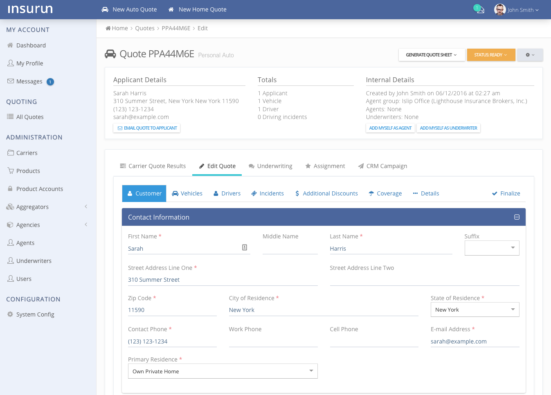551x395 pixels.
Task: Click the contact card icon in First Name field
Action: (245, 247)
